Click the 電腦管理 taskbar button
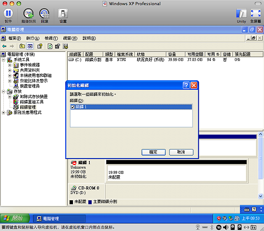264x231 pixels. tap(59, 219)
